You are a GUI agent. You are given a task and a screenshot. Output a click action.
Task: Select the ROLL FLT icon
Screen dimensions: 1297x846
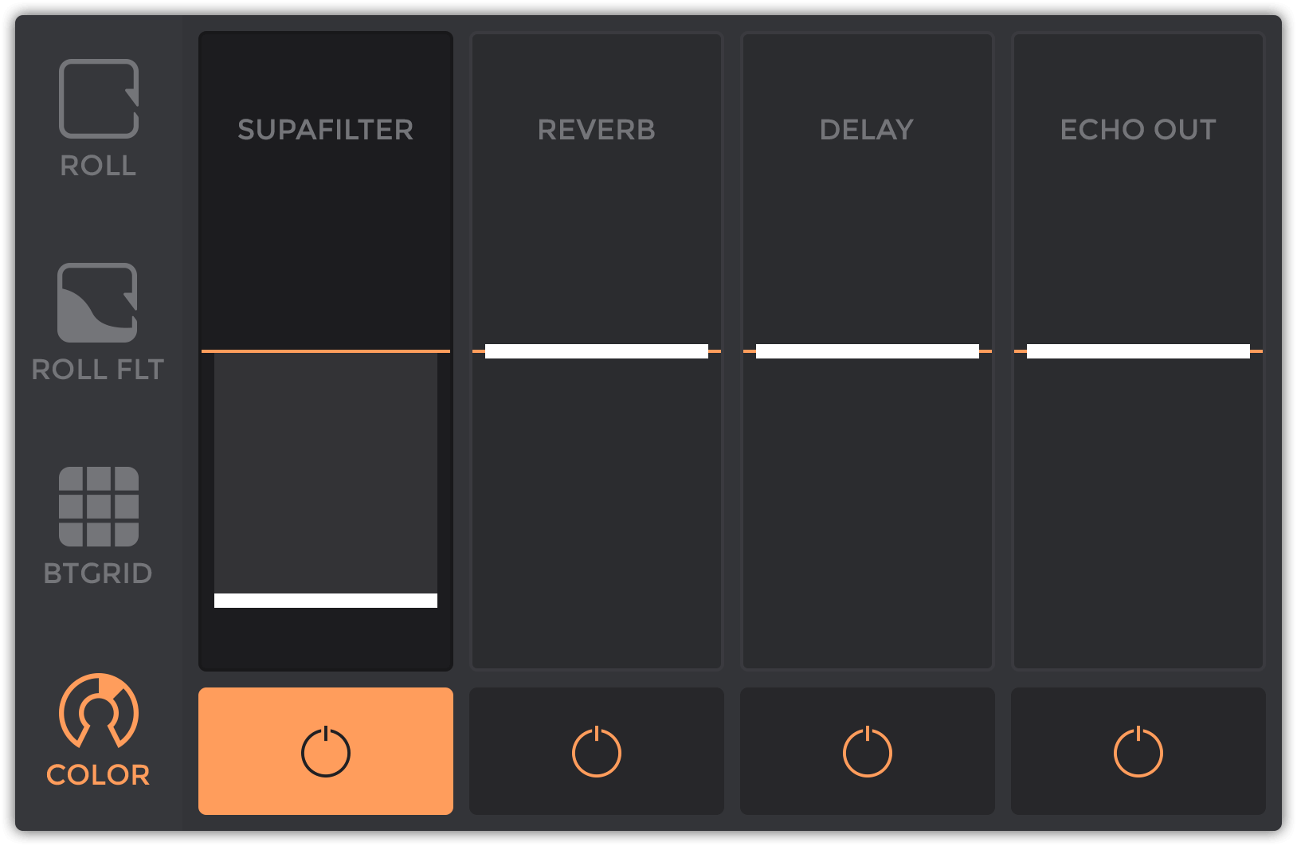pos(97,303)
